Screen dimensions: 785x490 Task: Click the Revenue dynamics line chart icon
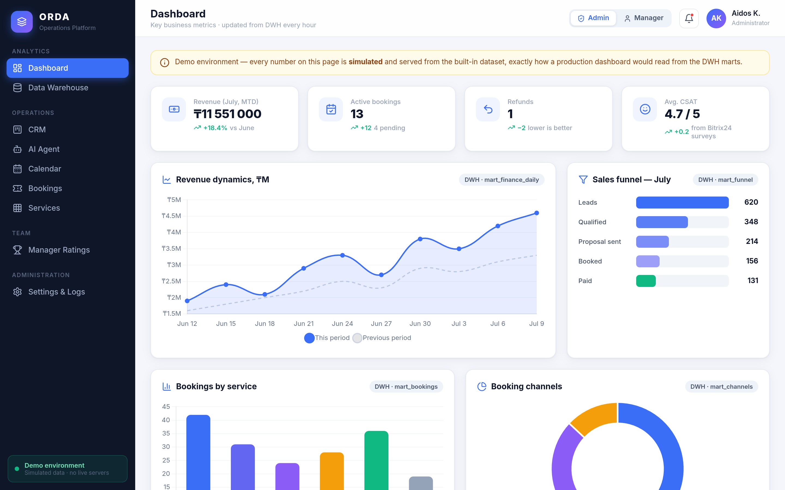[x=167, y=180]
